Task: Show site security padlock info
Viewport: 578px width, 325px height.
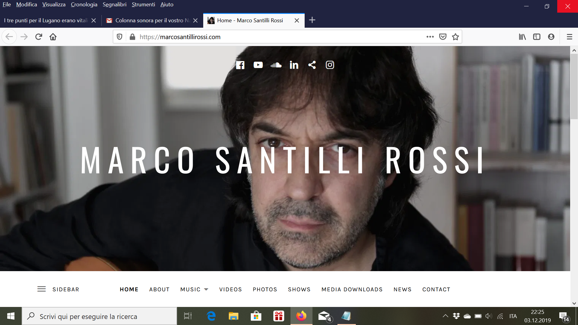Action: tap(132, 37)
